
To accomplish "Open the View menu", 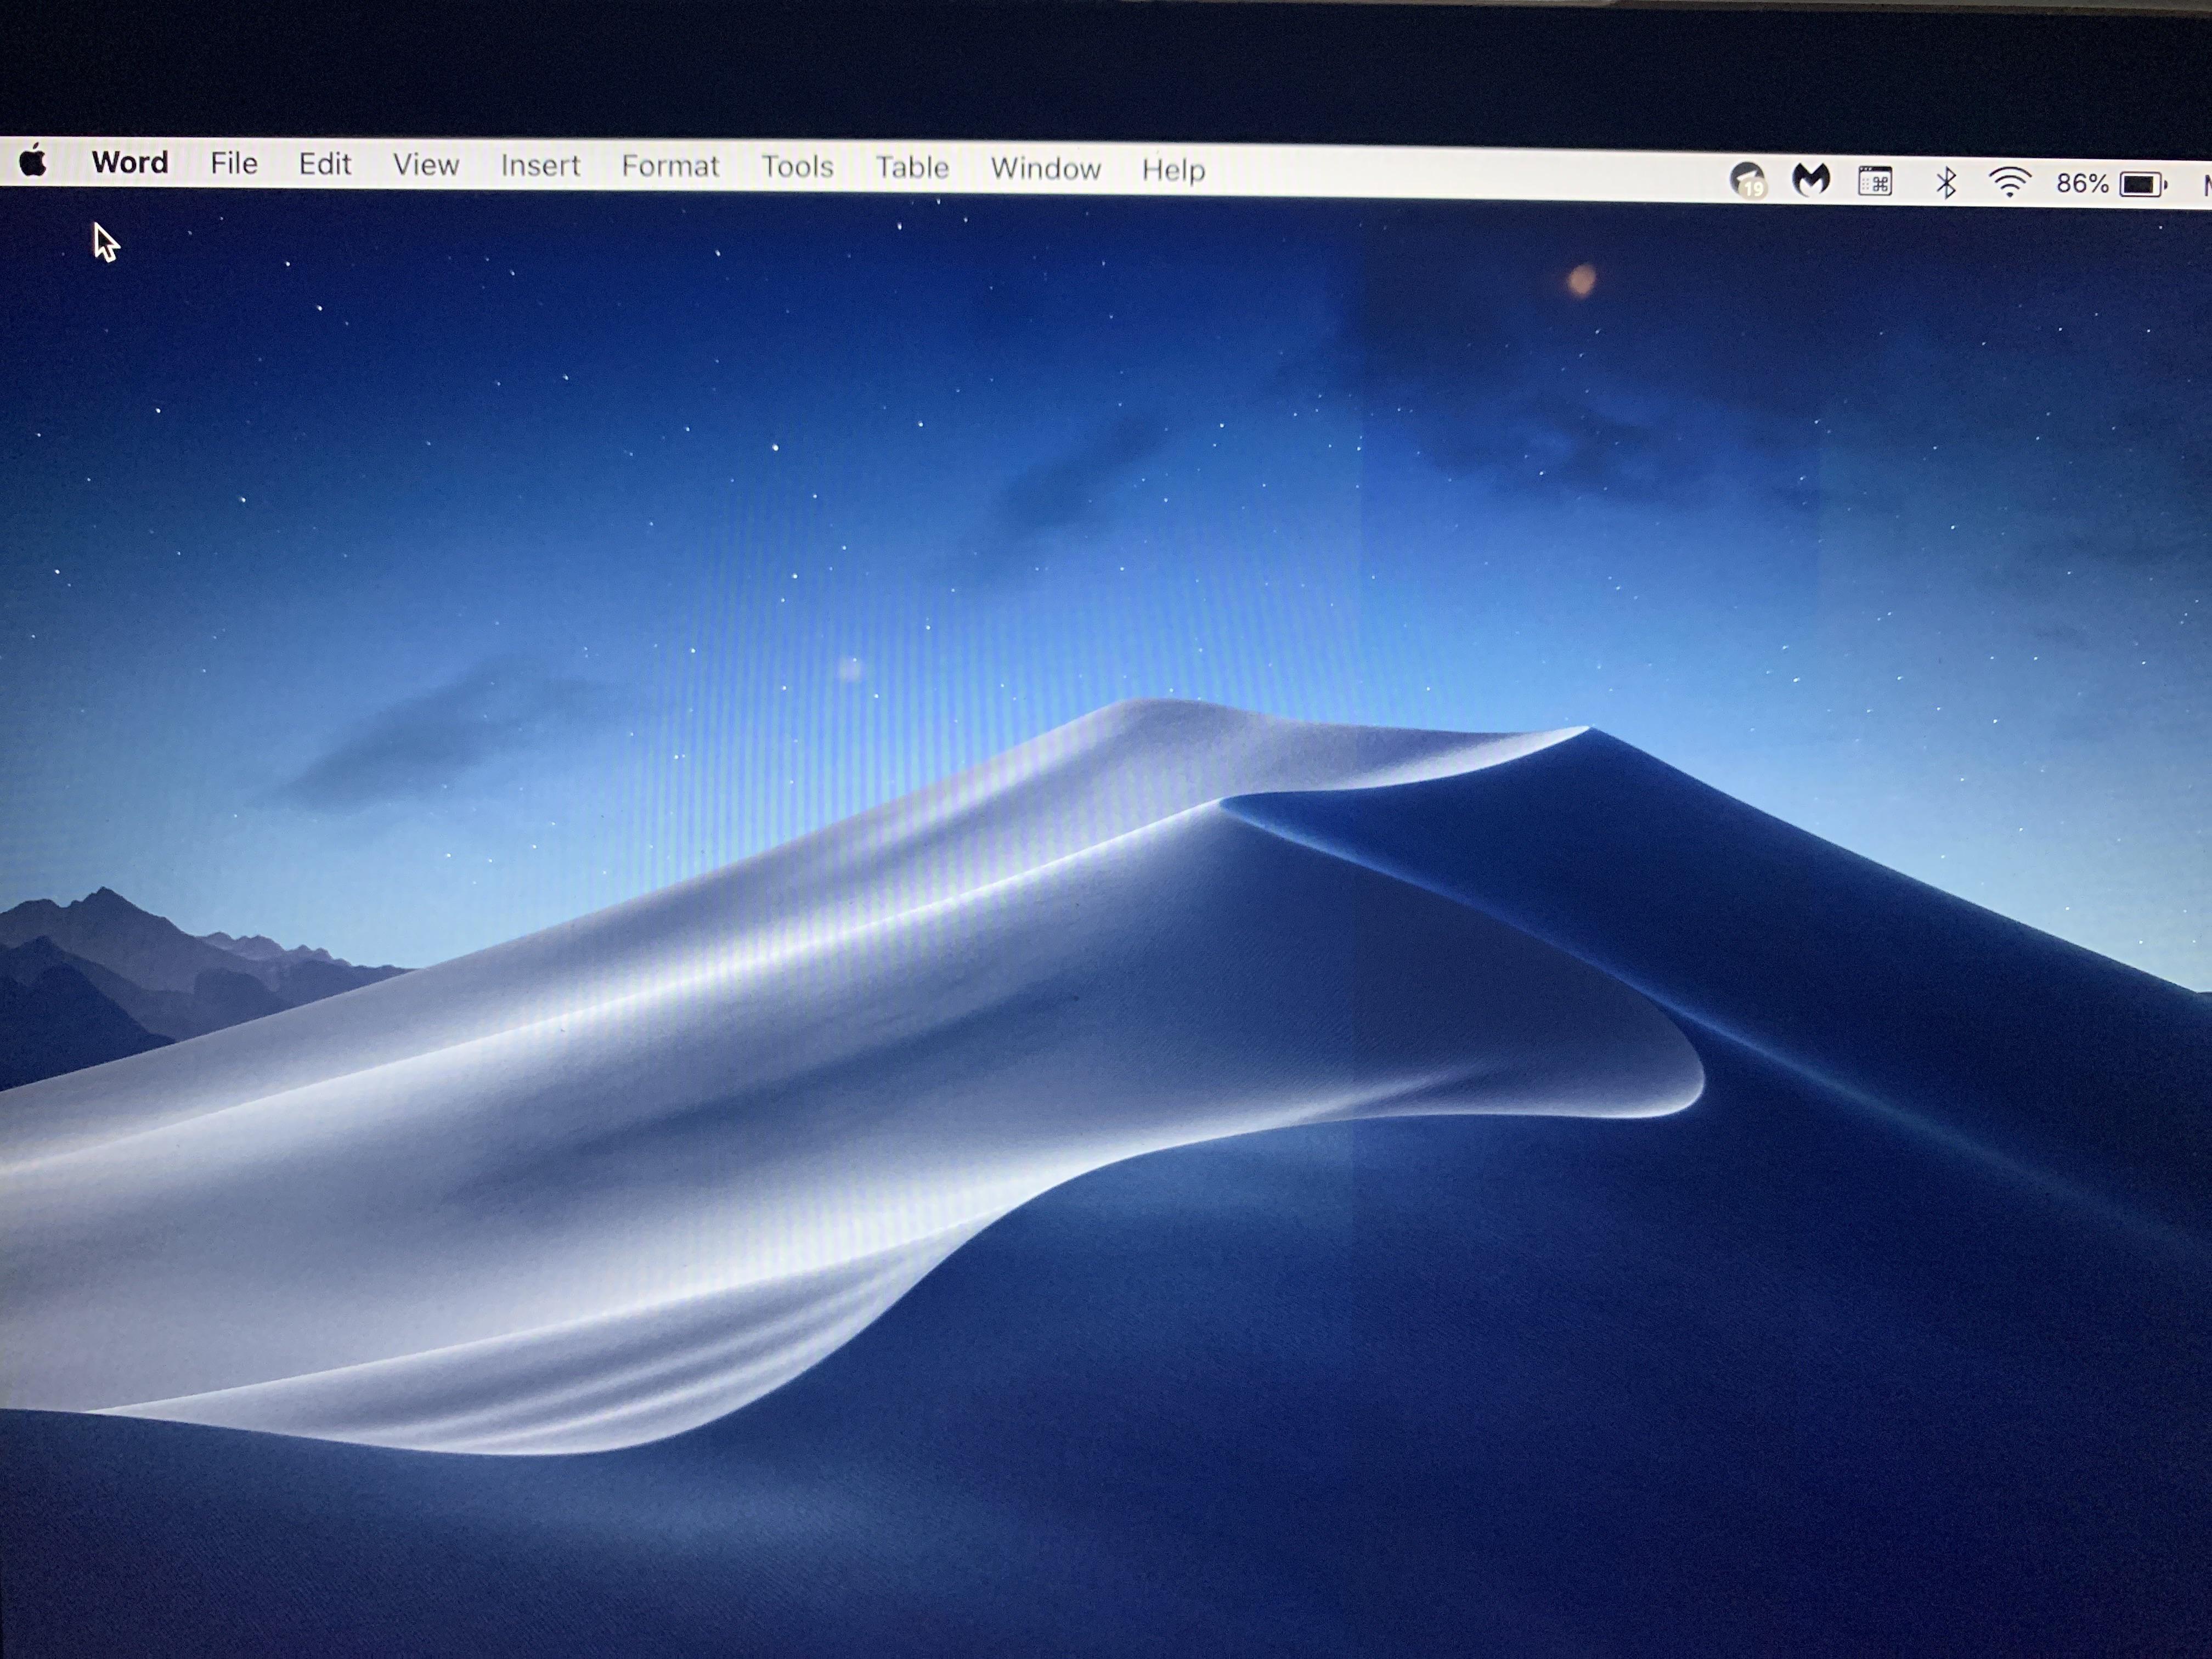I will 427,165.
